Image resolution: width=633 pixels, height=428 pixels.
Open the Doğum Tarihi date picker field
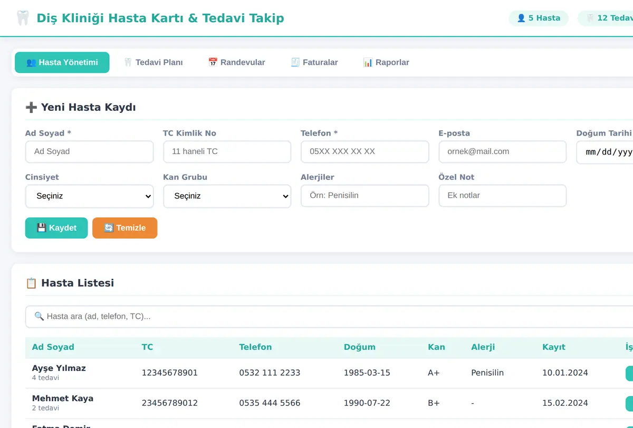[x=605, y=152]
